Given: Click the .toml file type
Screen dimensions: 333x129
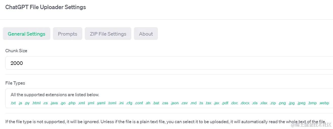Looking at the screenshot, I should click(112, 103).
